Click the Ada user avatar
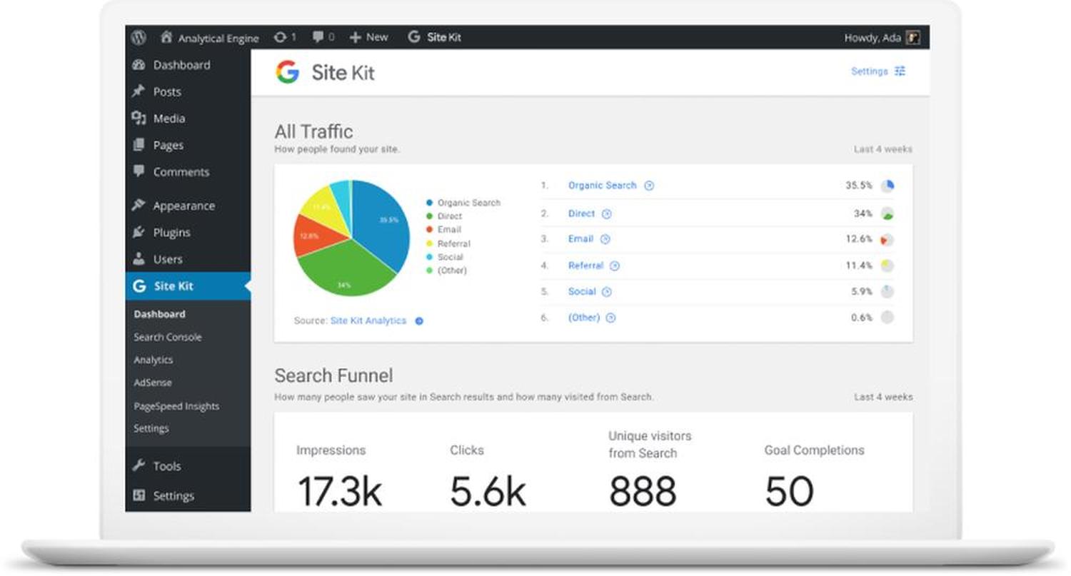The height and width of the screenshot is (576, 1071). 912,38
